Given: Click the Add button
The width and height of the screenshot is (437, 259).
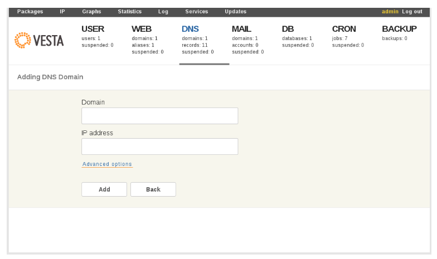Looking at the screenshot, I should 104,189.
